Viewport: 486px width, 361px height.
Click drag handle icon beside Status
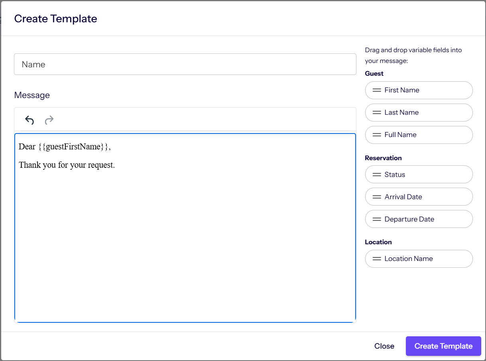coord(377,175)
